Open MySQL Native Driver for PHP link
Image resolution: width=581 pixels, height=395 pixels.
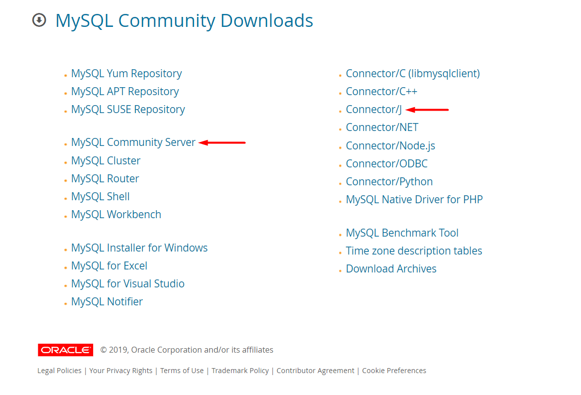pos(414,200)
